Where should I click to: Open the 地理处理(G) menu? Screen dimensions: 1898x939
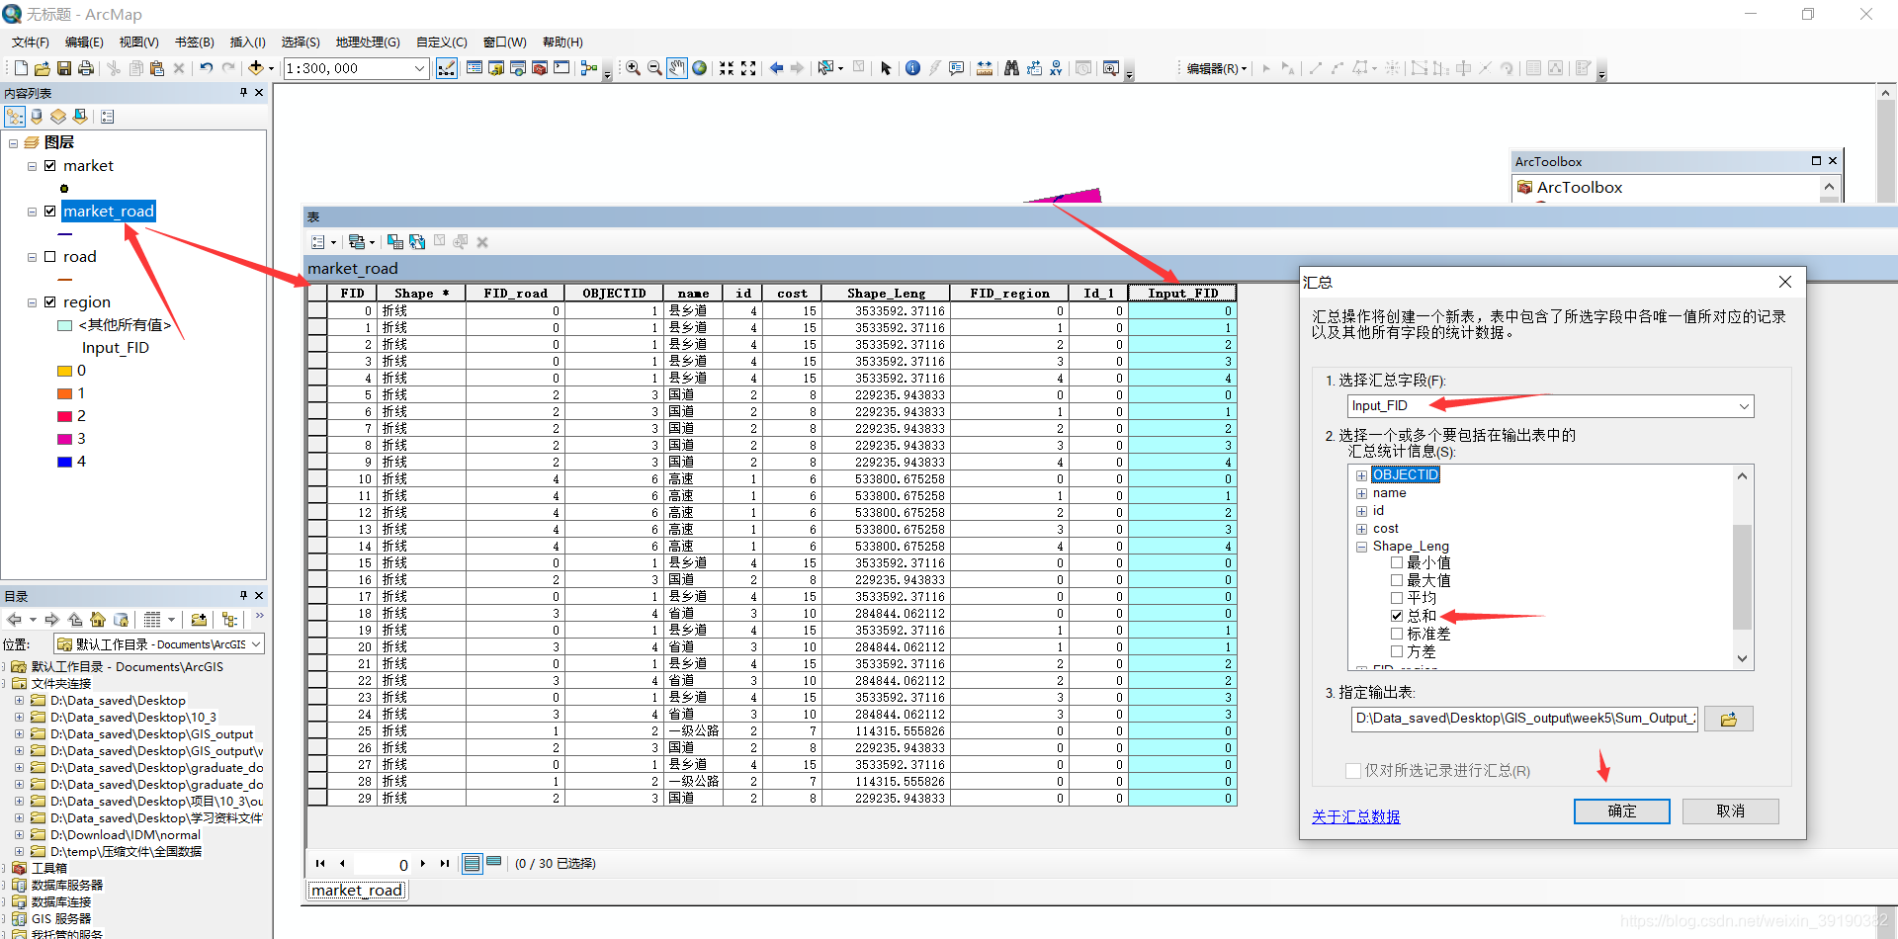pos(368,43)
